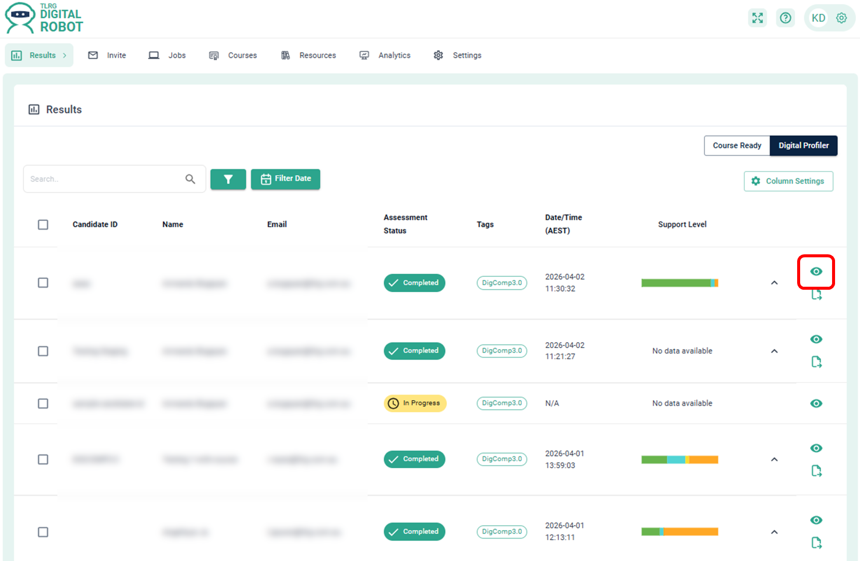Click Completed status badge on 12:13:11 row

414,532
